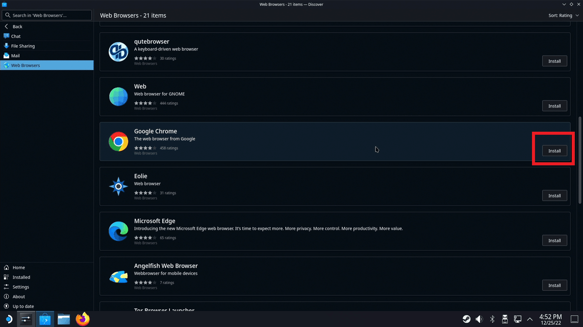Screen dimensions: 583x327
Task: Click the Chat category icon in sidebar
Action: coord(6,36)
